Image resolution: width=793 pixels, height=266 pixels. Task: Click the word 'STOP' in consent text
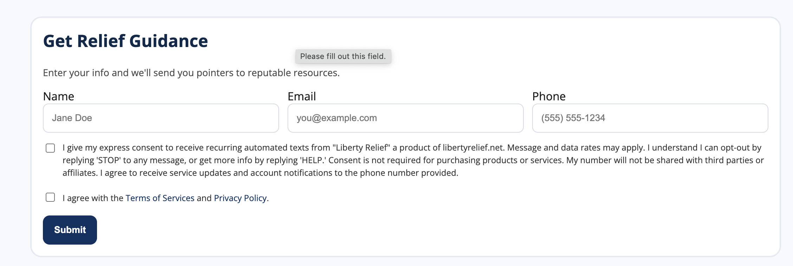point(109,160)
